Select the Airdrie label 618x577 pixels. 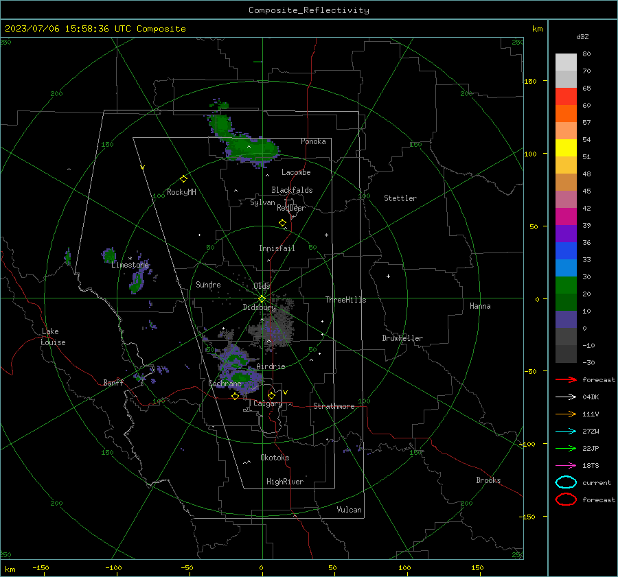click(x=271, y=366)
